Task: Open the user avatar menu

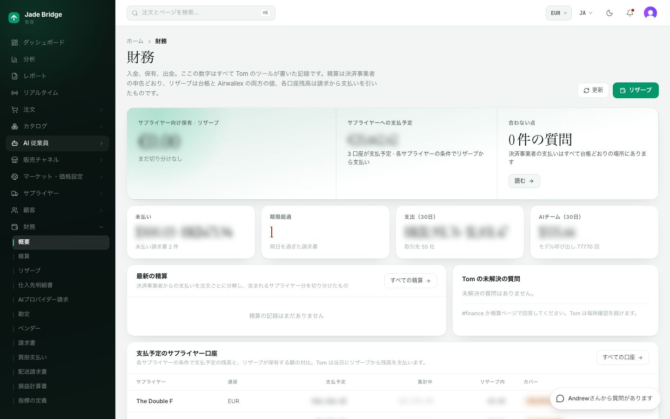Action: click(650, 13)
